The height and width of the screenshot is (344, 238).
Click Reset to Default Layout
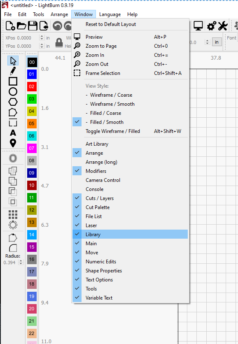coord(130,24)
